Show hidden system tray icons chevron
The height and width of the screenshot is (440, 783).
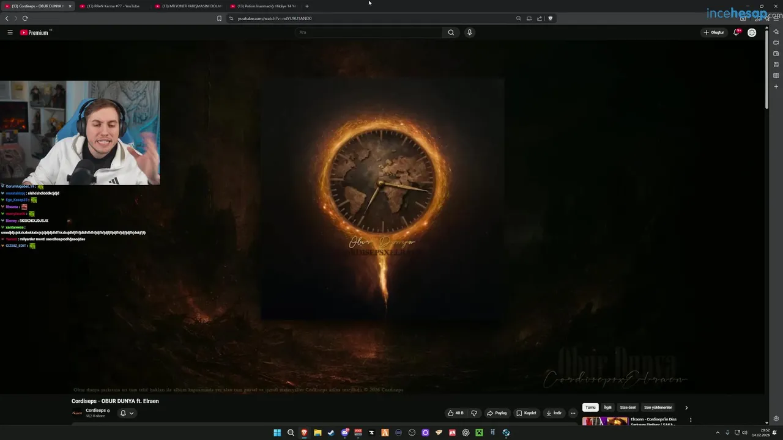tap(718, 433)
